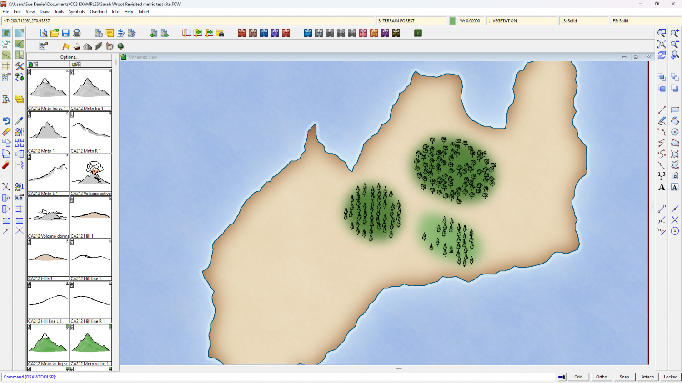Open the Symbols menu
Image resolution: width=682 pixels, height=383 pixels.
tap(77, 12)
